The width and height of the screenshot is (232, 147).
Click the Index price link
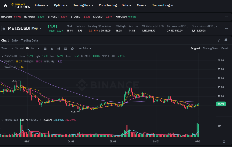pyautogui.click(x=80, y=26)
